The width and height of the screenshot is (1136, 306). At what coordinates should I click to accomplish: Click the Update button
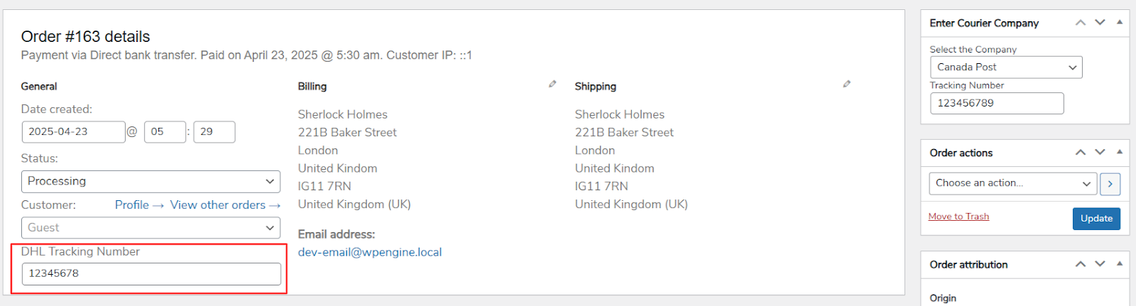pyautogui.click(x=1096, y=219)
